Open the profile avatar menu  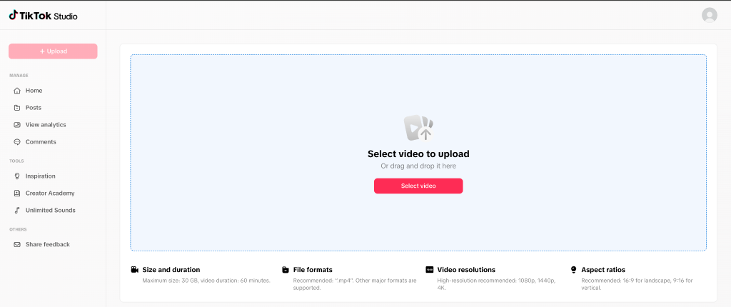pyautogui.click(x=709, y=15)
